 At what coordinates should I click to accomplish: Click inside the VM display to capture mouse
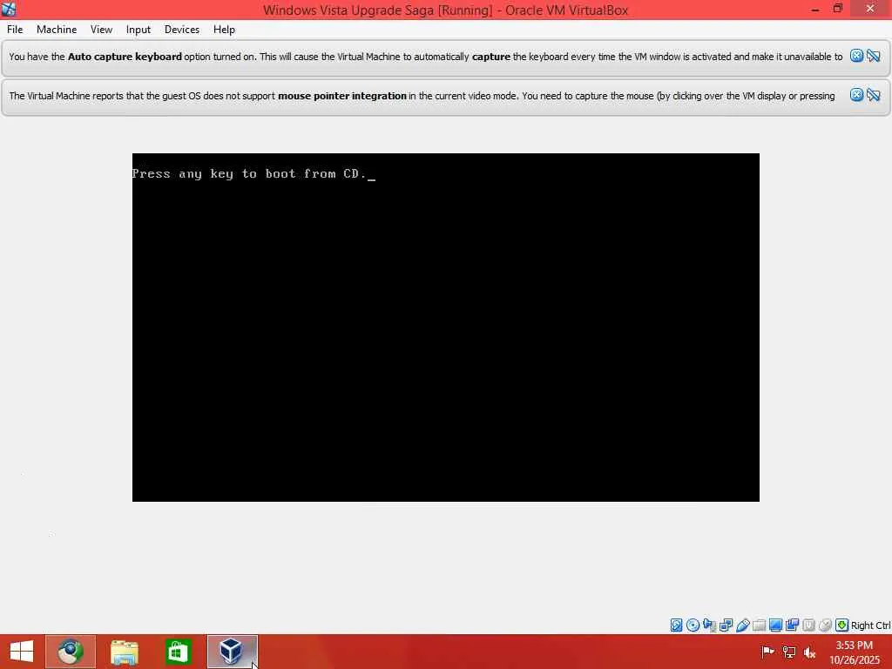[445, 328]
